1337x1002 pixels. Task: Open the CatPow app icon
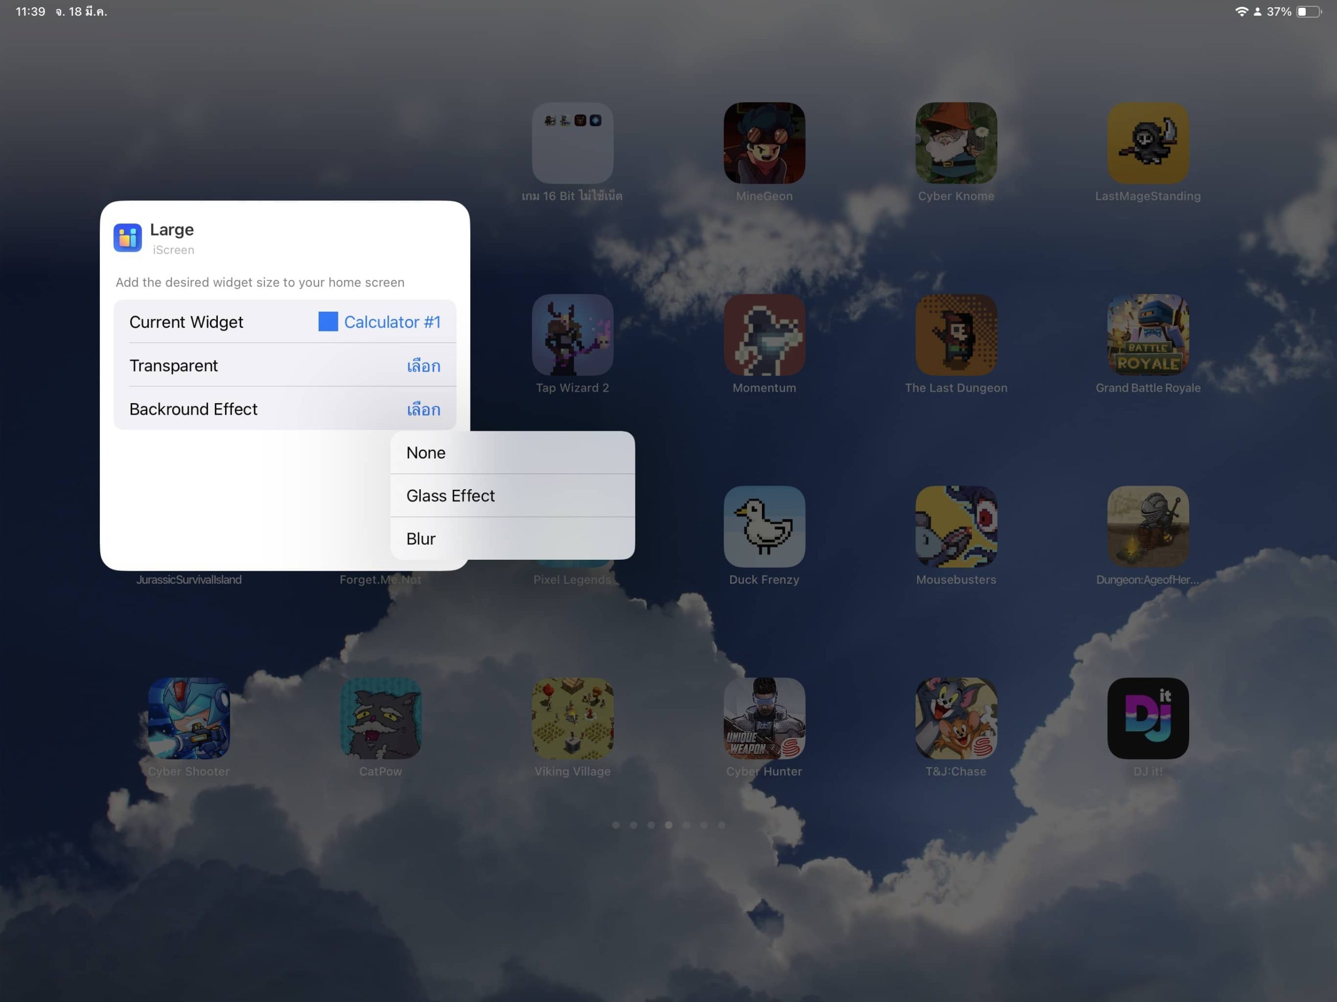pyautogui.click(x=380, y=718)
